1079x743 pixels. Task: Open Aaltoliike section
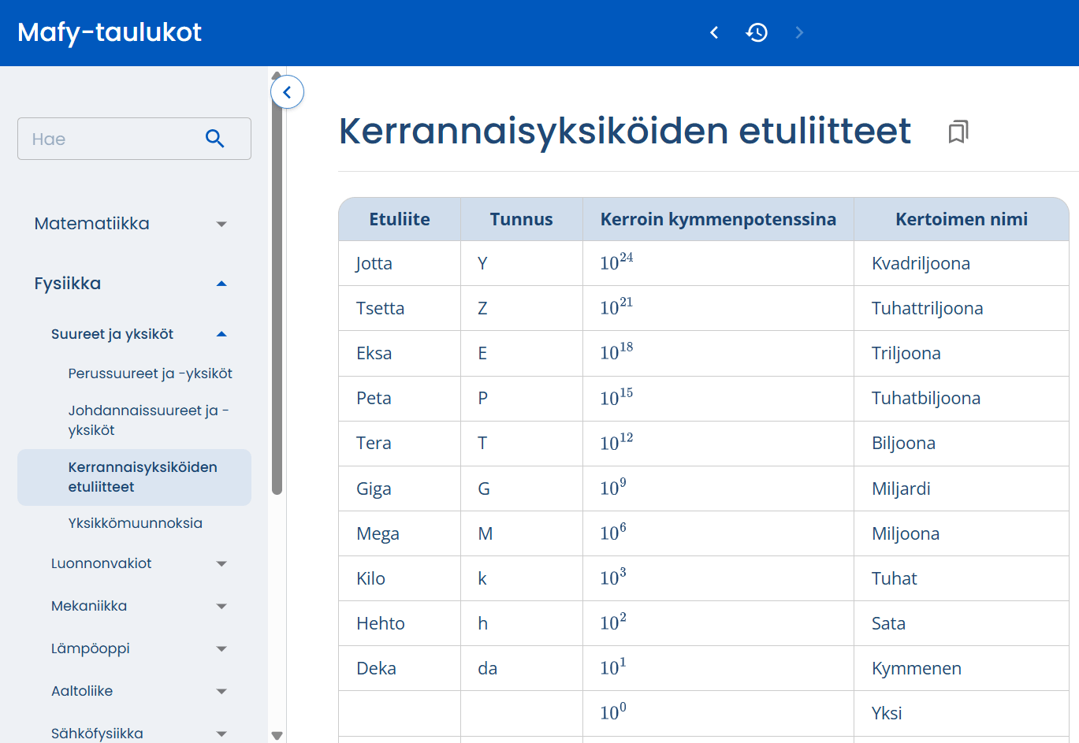[82, 691]
